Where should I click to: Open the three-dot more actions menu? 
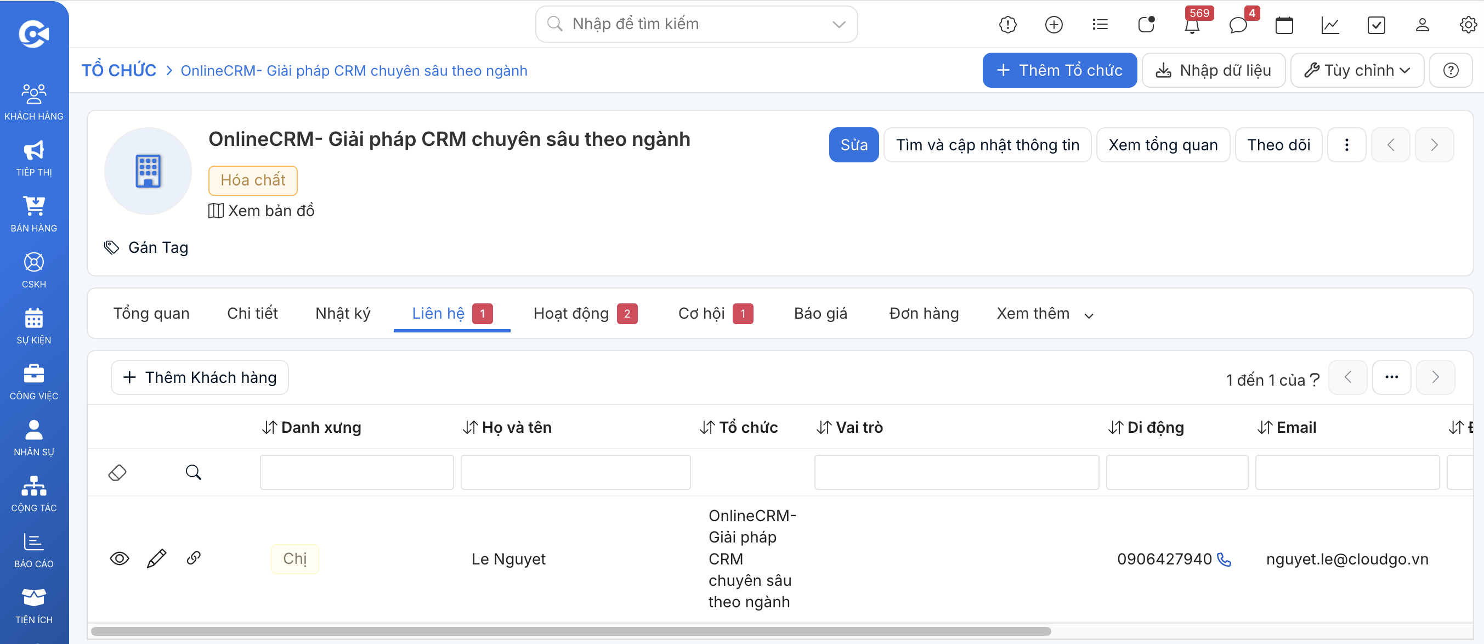coord(1346,145)
